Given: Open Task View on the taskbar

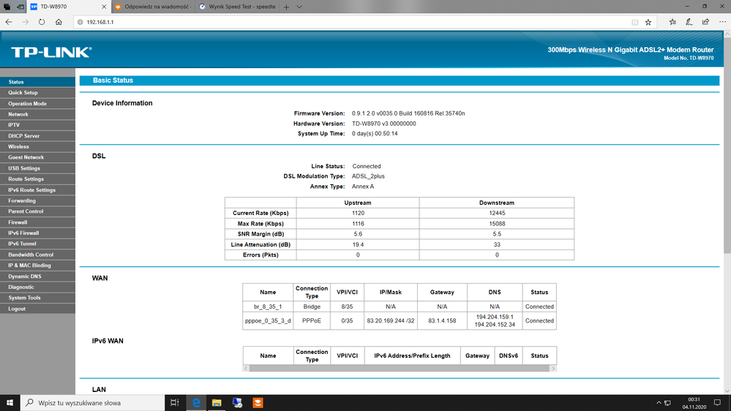Looking at the screenshot, I should tap(175, 403).
